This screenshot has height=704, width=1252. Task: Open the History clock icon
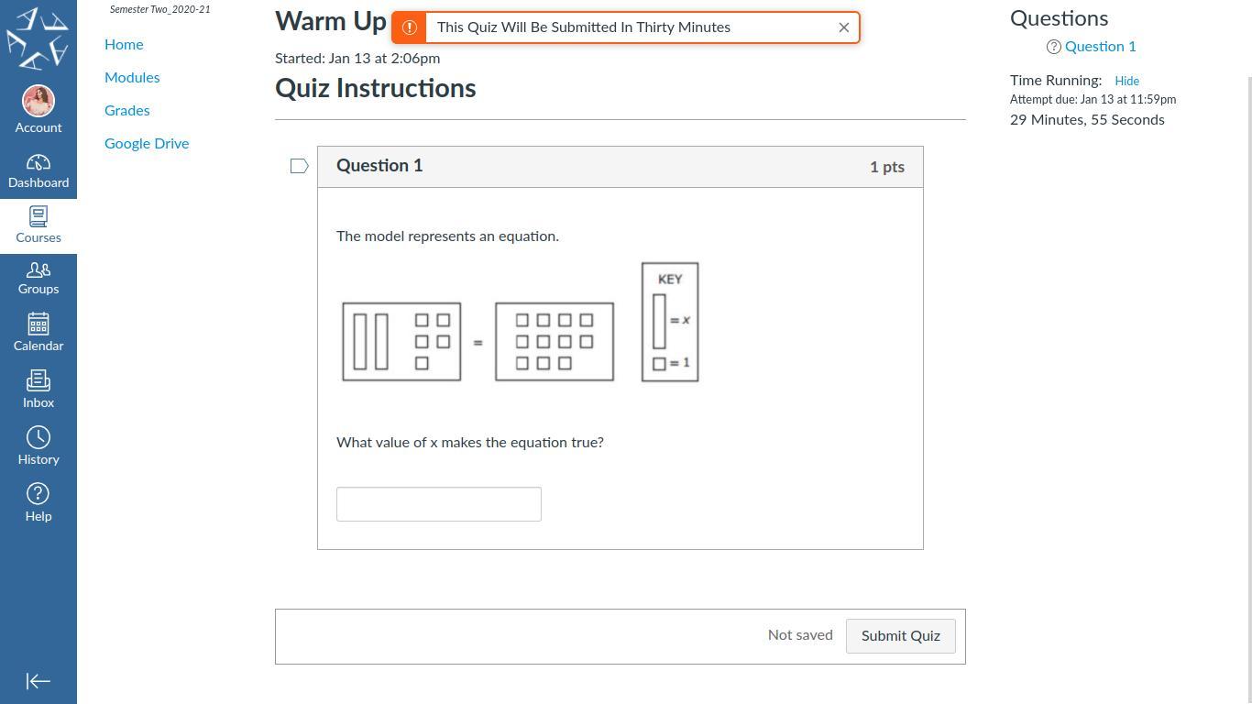(38, 437)
